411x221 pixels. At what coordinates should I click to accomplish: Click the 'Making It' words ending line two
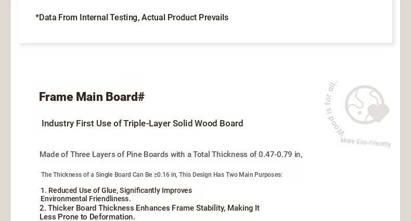243,208
